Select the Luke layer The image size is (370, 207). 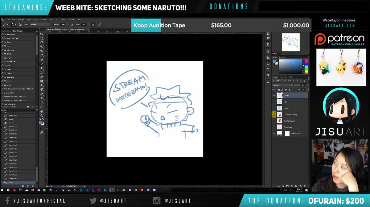point(290,102)
